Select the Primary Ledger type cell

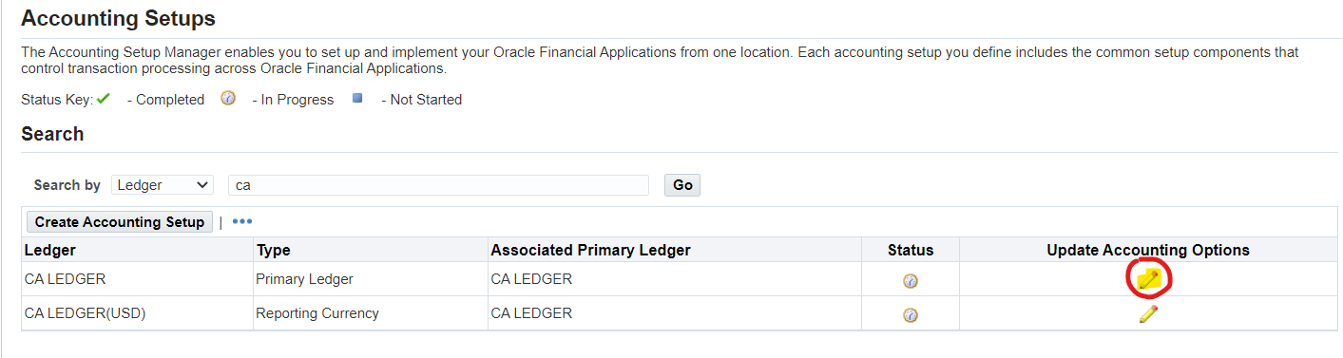tap(304, 279)
